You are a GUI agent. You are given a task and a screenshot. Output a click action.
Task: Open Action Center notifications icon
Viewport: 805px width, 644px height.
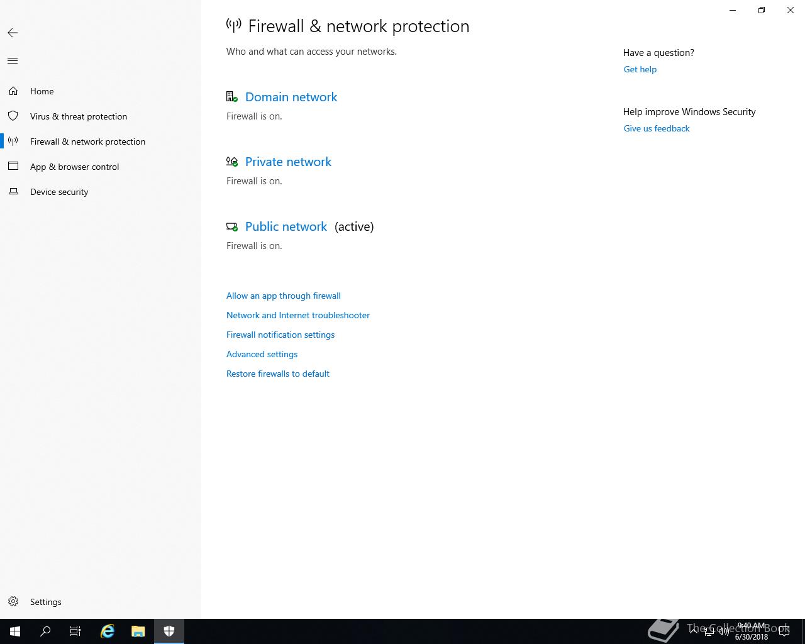point(784,631)
